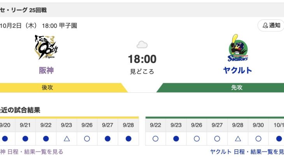Click Yakult 9/28 draw triangle result

coord(238,138)
